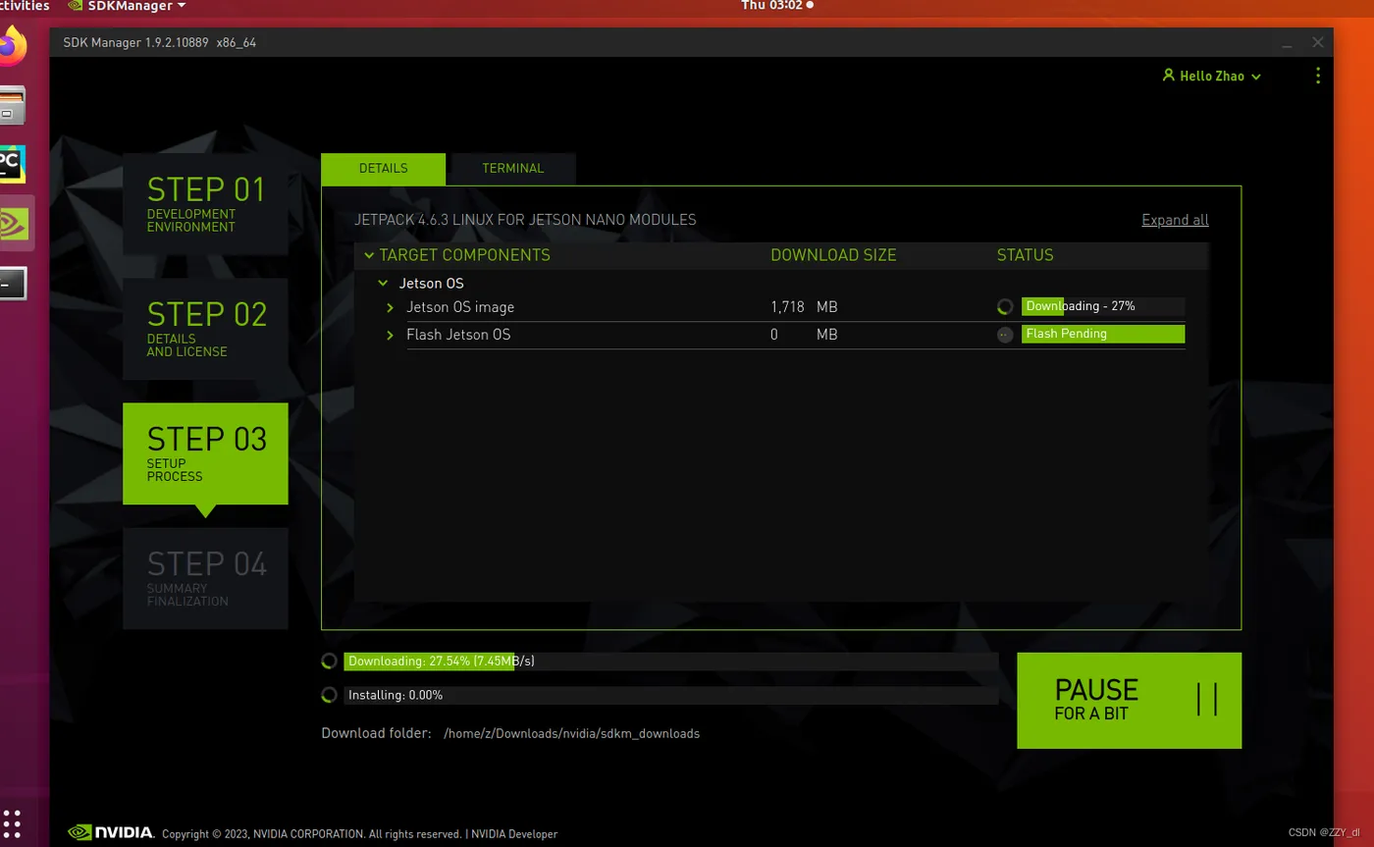This screenshot has height=847, width=1374.
Task: Click the STATUS column header
Action: pyautogui.click(x=1025, y=255)
